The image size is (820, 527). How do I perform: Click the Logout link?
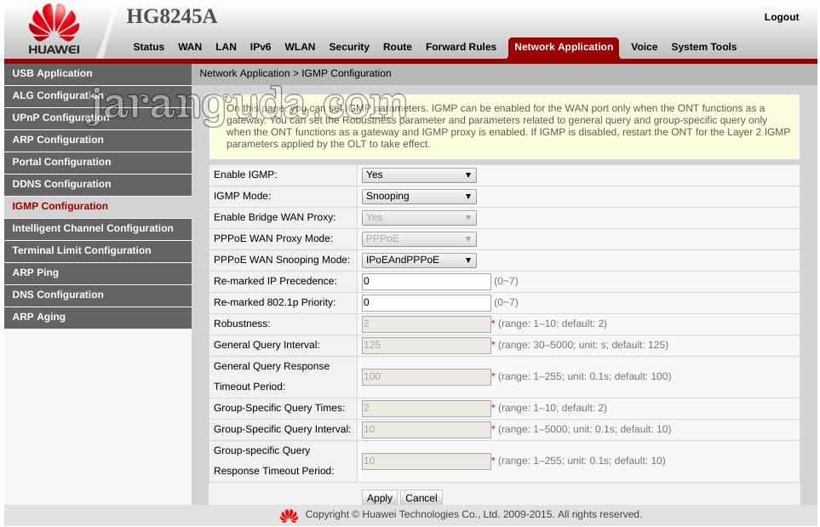pyautogui.click(x=782, y=17)
